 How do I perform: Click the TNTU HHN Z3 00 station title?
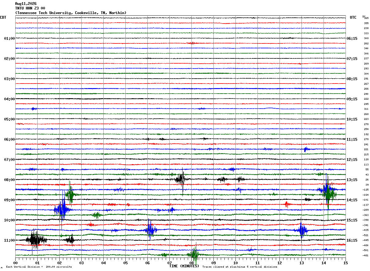tap(30, 8)
